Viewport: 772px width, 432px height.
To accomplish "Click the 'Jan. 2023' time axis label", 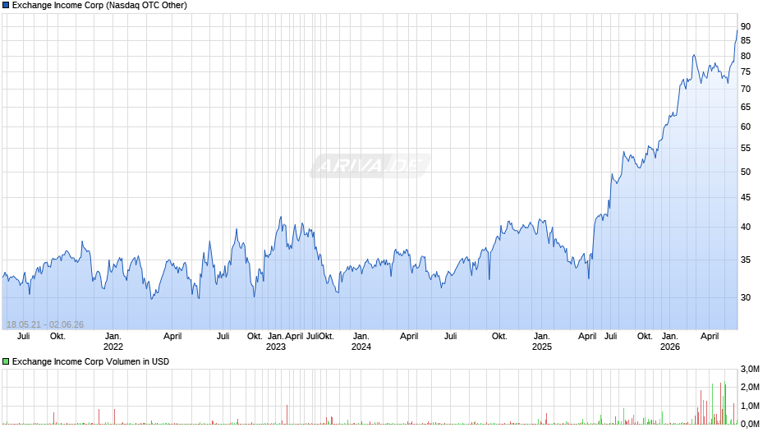I will (x=276, y=342).
